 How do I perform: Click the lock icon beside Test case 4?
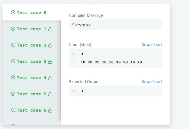tap(50, 78)
